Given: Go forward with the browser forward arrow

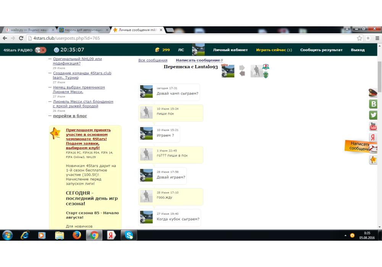Looking at the screenshot, I should (13, 38).
